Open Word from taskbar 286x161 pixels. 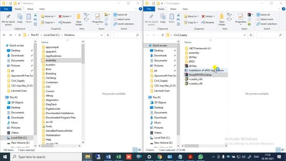click(108, 157)
